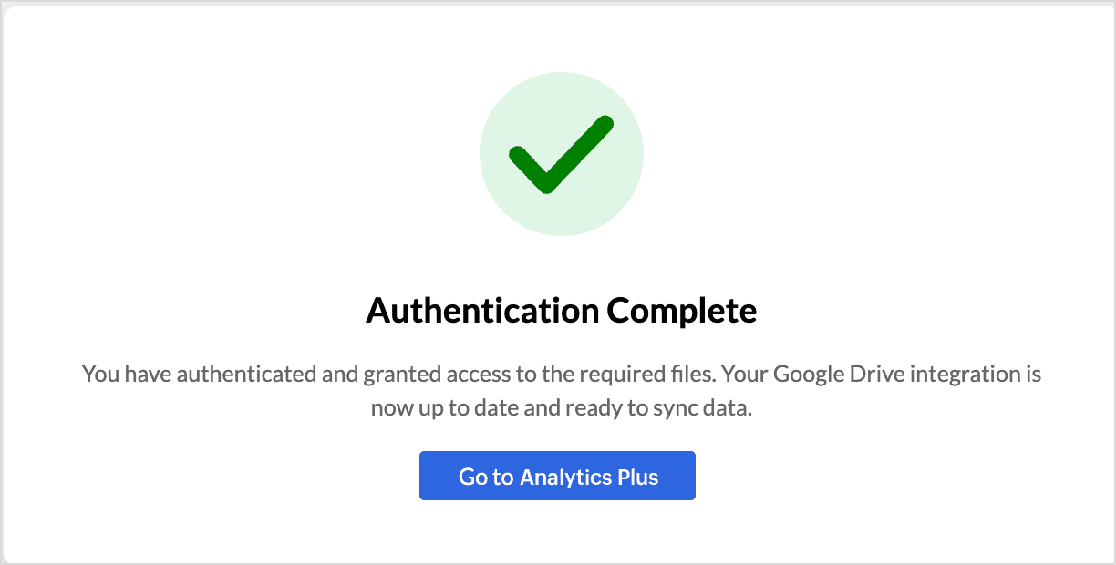The height and width of the screenshot is (565, 1116).
Task: Click the green checkmark icon
Action: tap(560, 155)
